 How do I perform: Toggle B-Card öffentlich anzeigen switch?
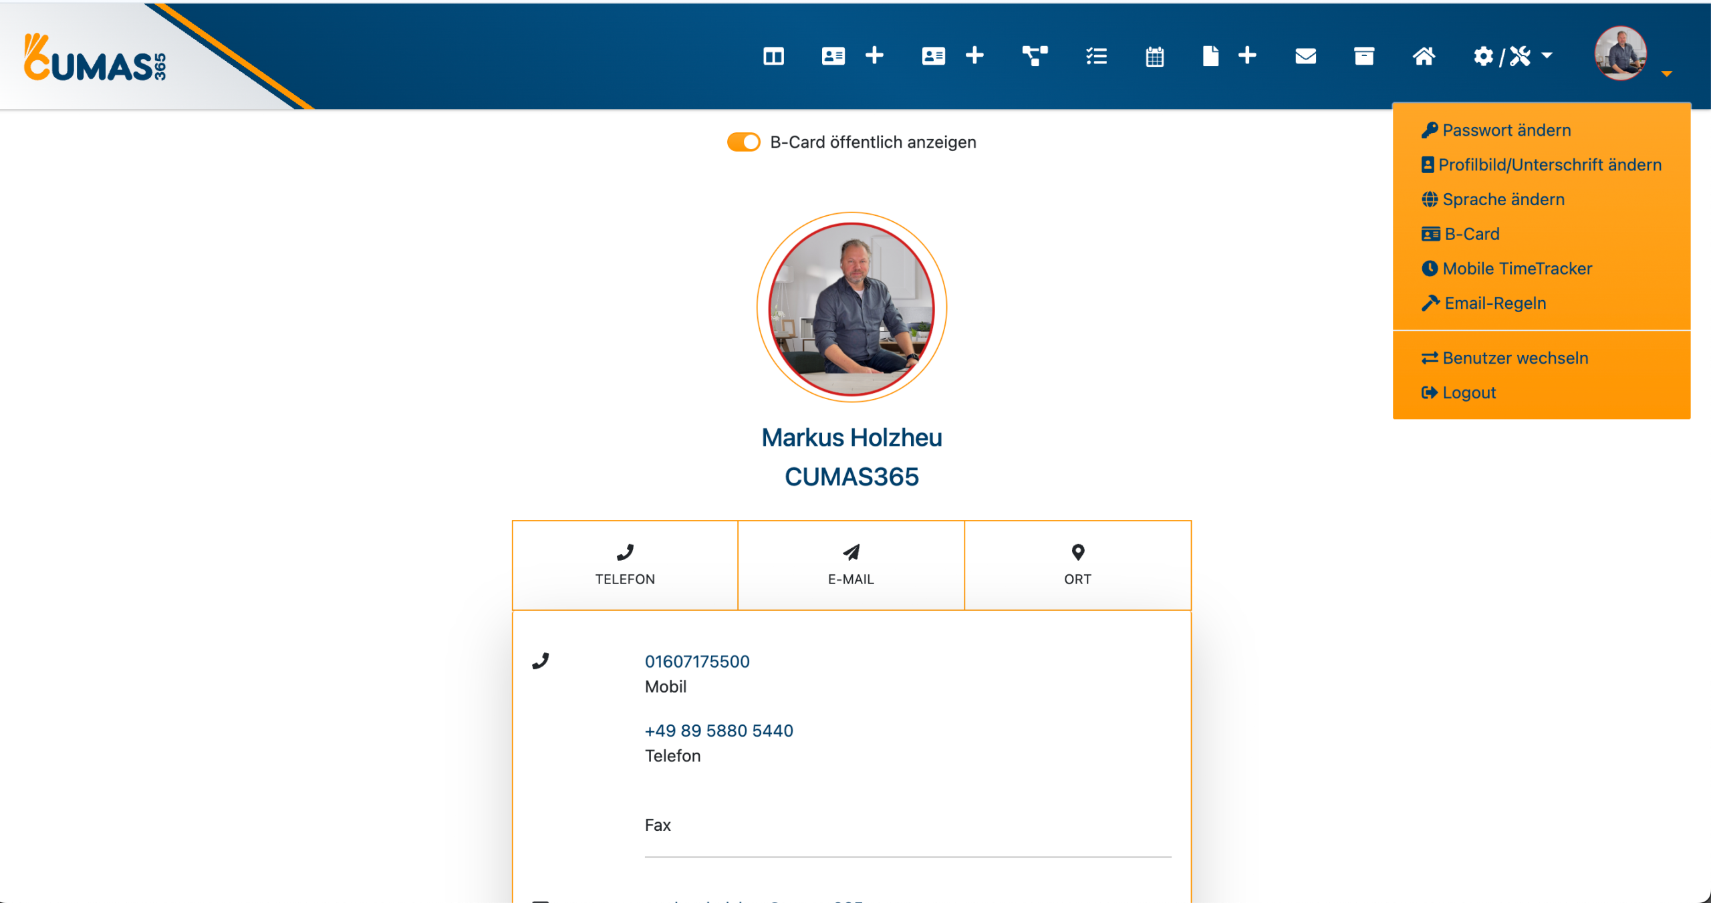(x=743, y=142)
